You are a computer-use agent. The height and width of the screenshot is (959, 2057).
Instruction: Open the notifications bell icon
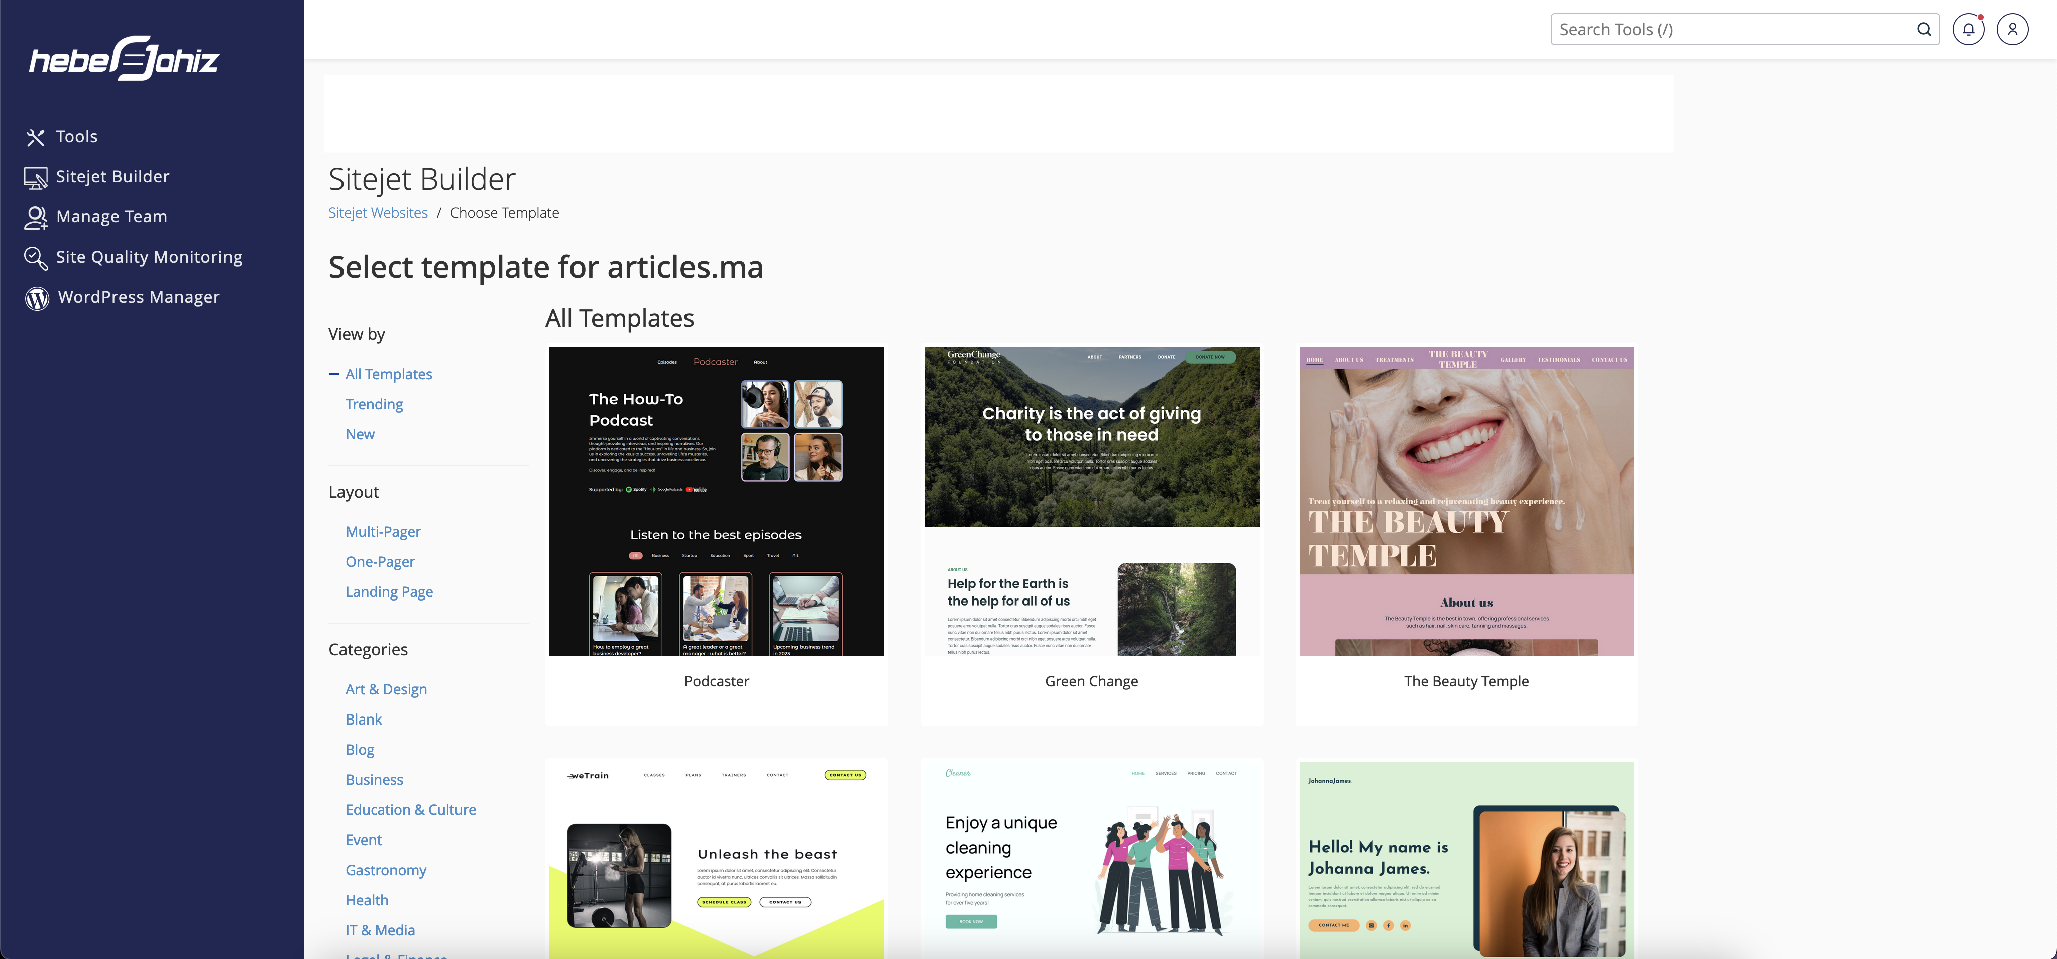1969,30
